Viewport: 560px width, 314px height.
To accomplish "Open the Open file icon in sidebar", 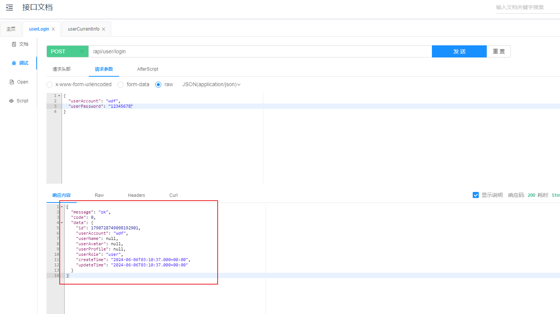I will point(12,82).
